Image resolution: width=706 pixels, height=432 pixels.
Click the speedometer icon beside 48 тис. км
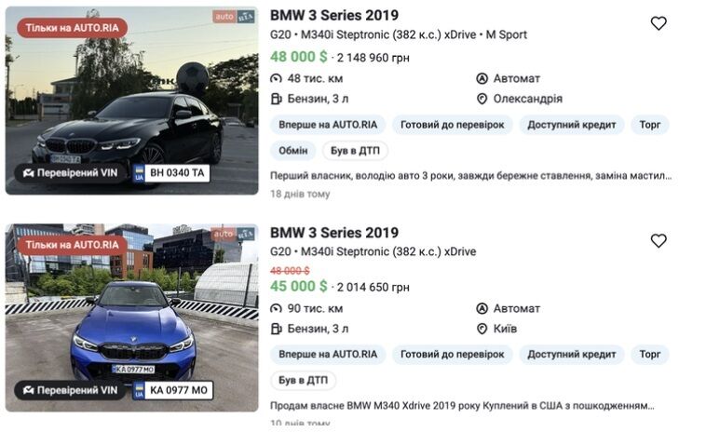[x=276, y=79]
